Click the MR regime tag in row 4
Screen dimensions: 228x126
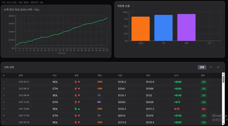pos(99,102)
